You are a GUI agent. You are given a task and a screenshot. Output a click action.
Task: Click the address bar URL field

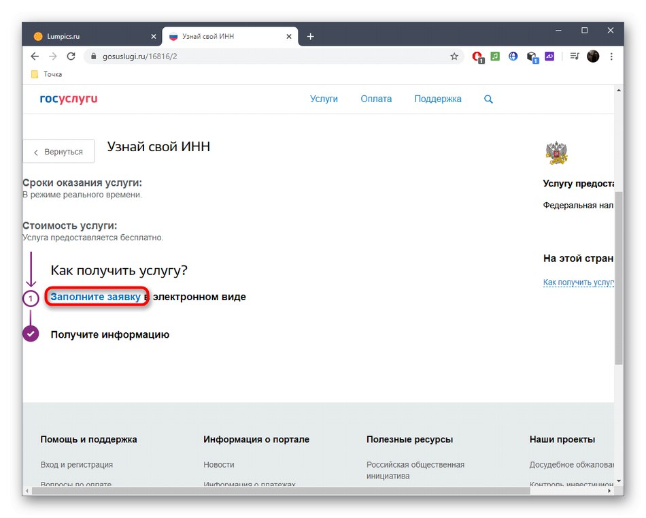point(272,56)
